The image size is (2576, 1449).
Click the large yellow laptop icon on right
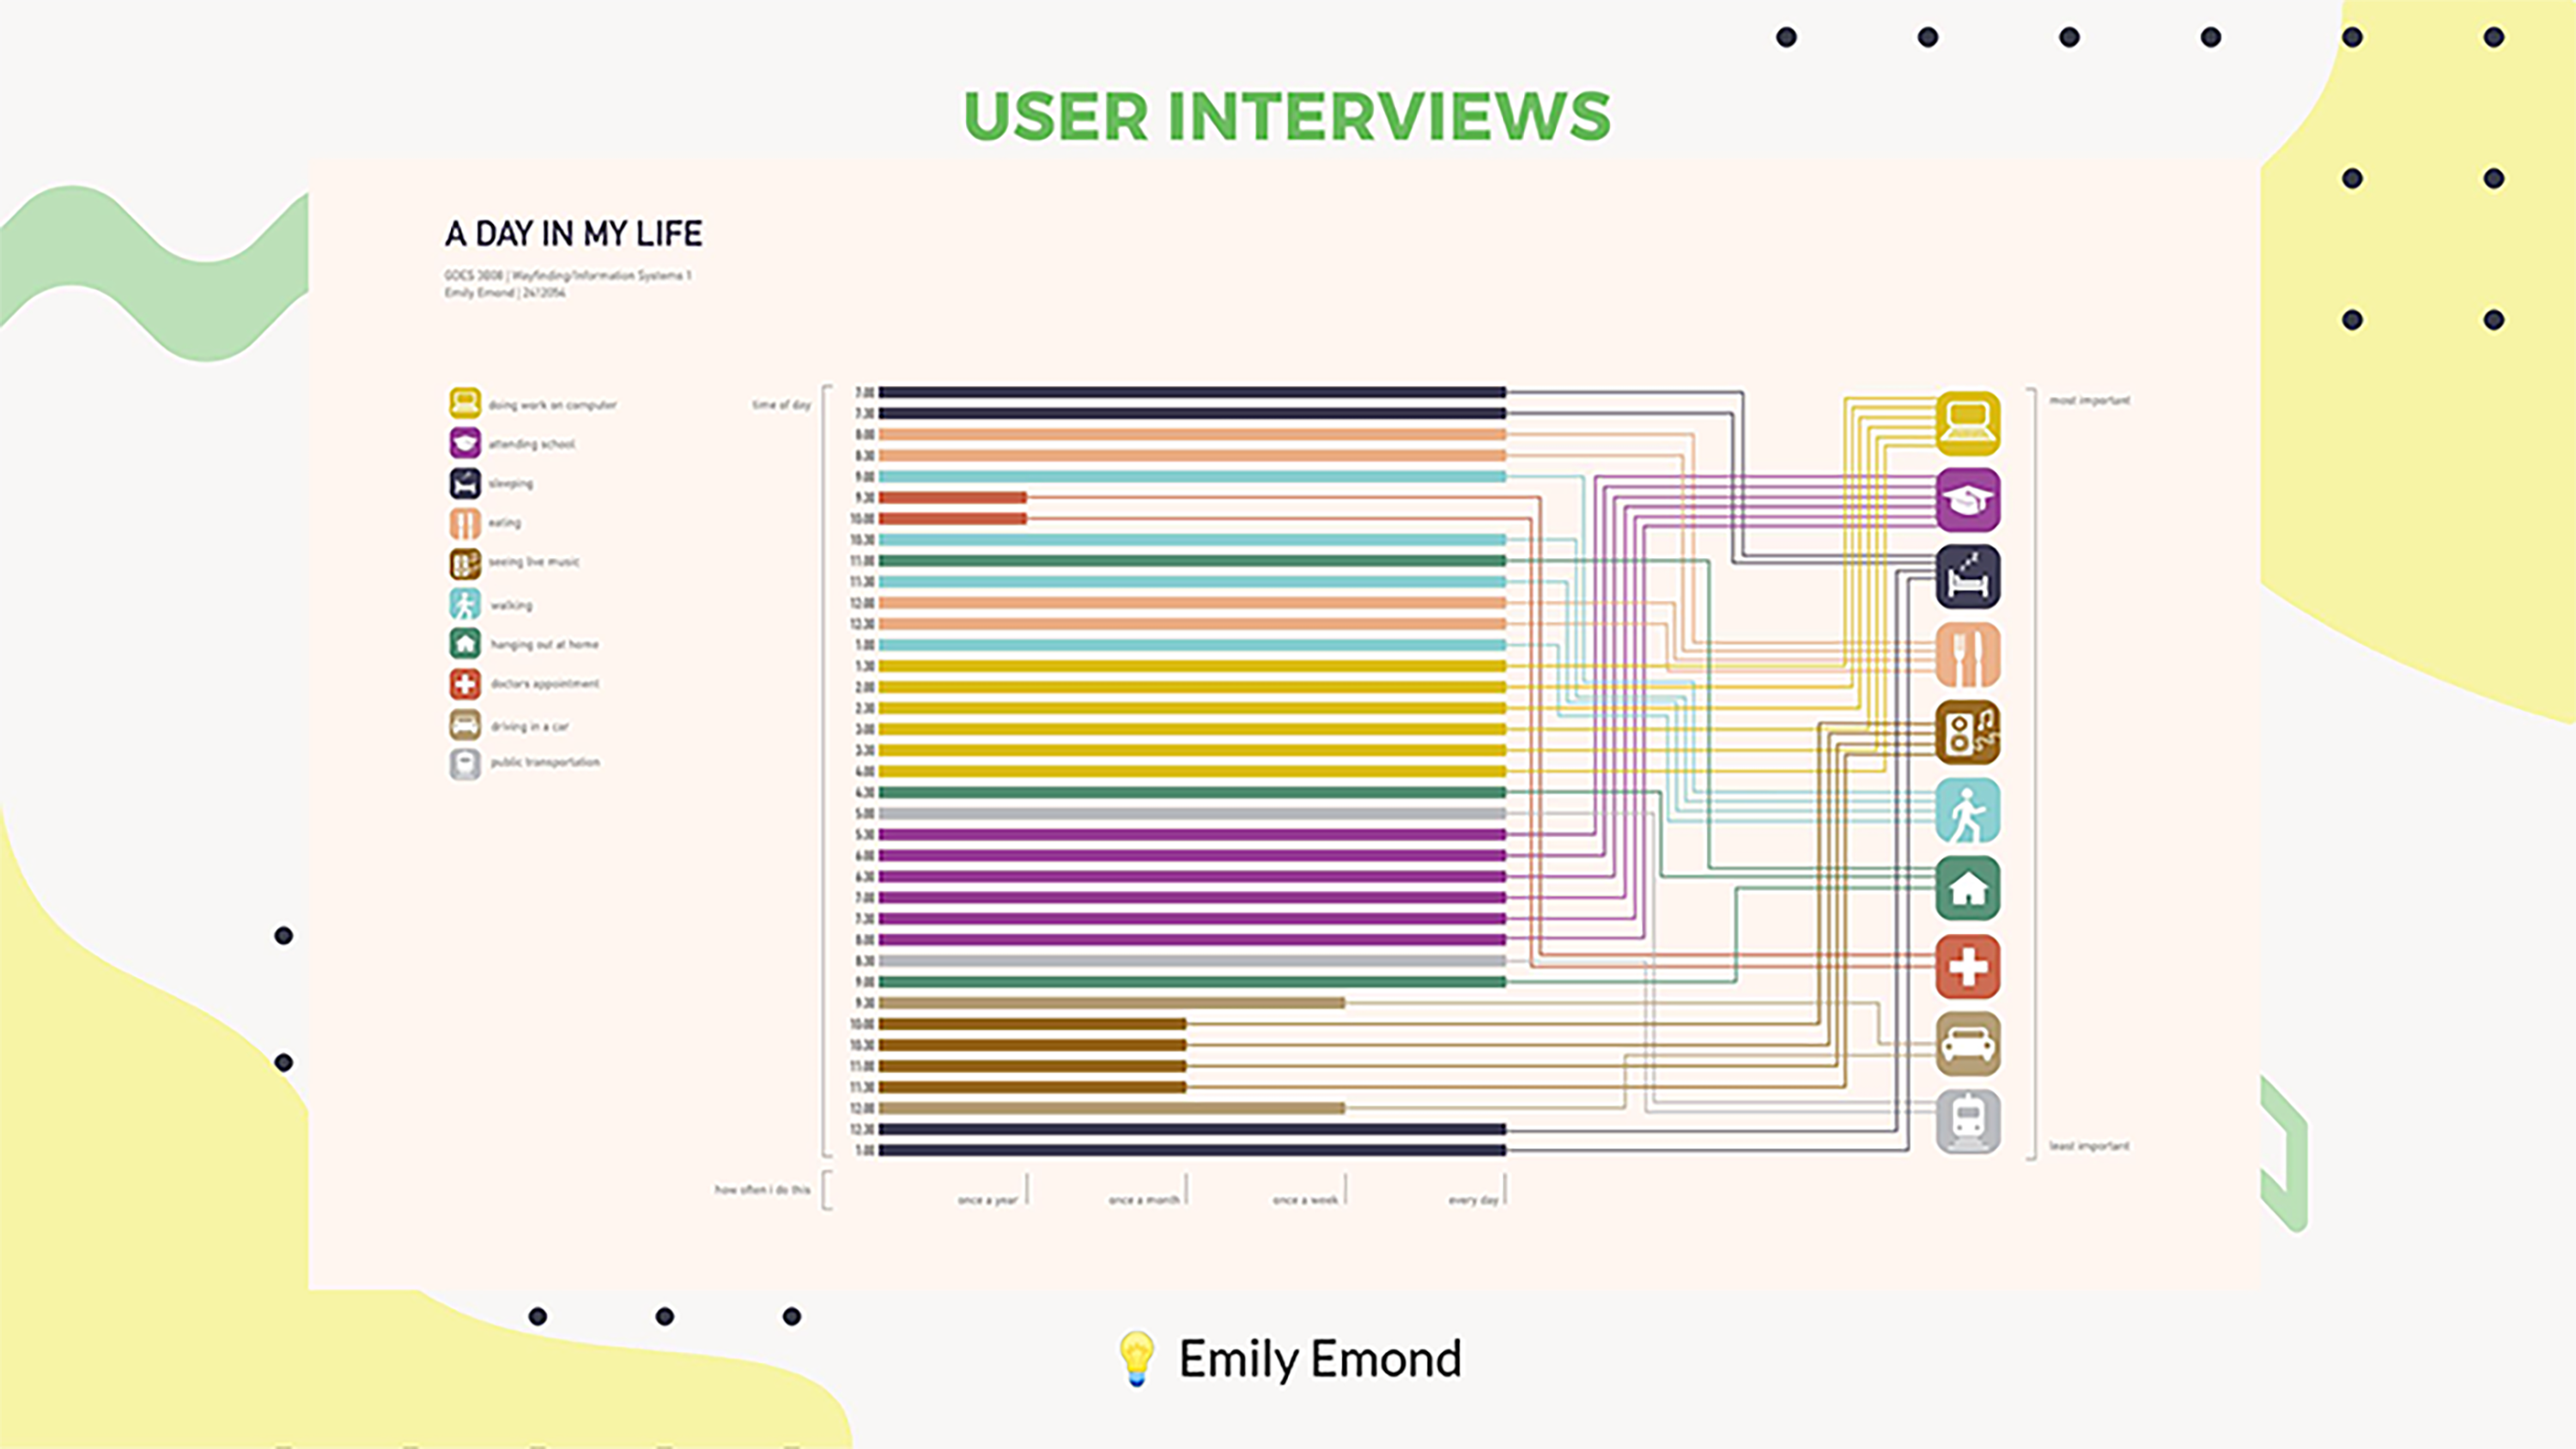(x=1967, y=423)
